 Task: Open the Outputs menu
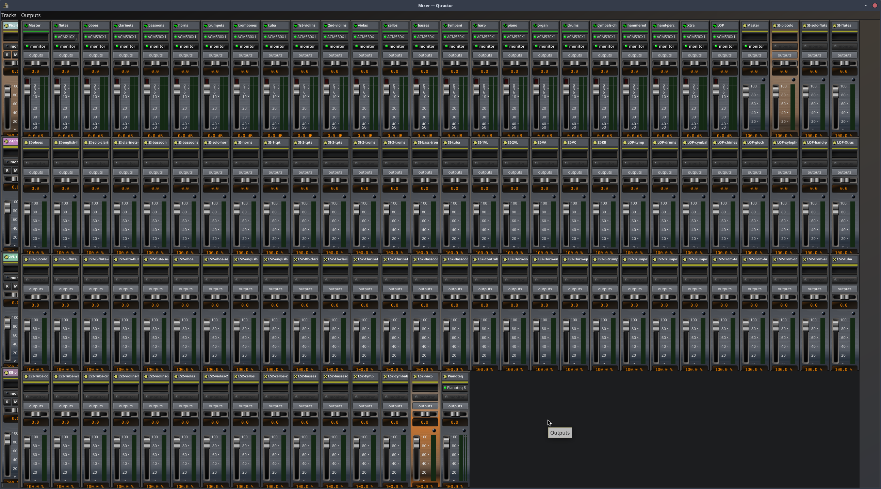click(31, 15)
